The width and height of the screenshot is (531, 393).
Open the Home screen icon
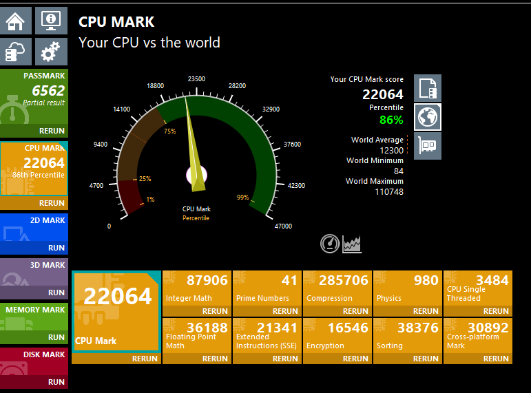pos(16,21)
